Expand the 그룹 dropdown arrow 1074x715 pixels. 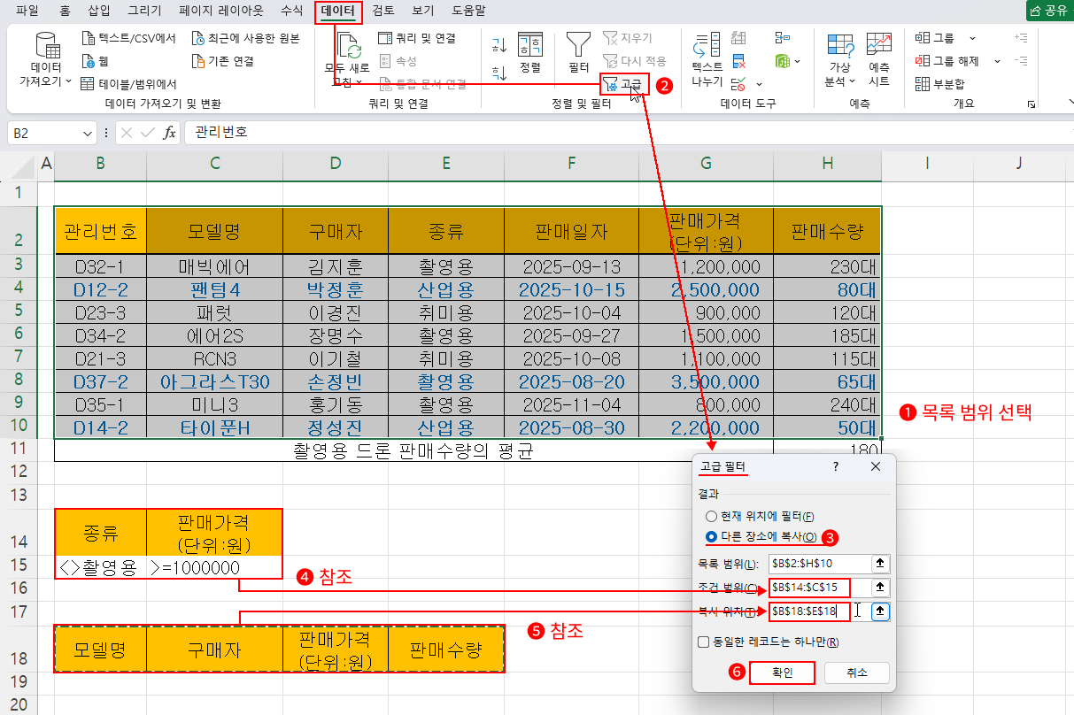pyautogui.click(x=972, y=38)
